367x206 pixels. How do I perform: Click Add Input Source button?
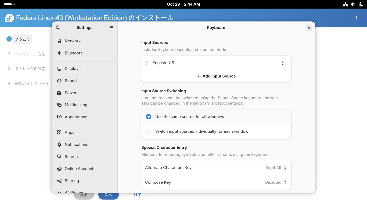(x=216, y=76)
